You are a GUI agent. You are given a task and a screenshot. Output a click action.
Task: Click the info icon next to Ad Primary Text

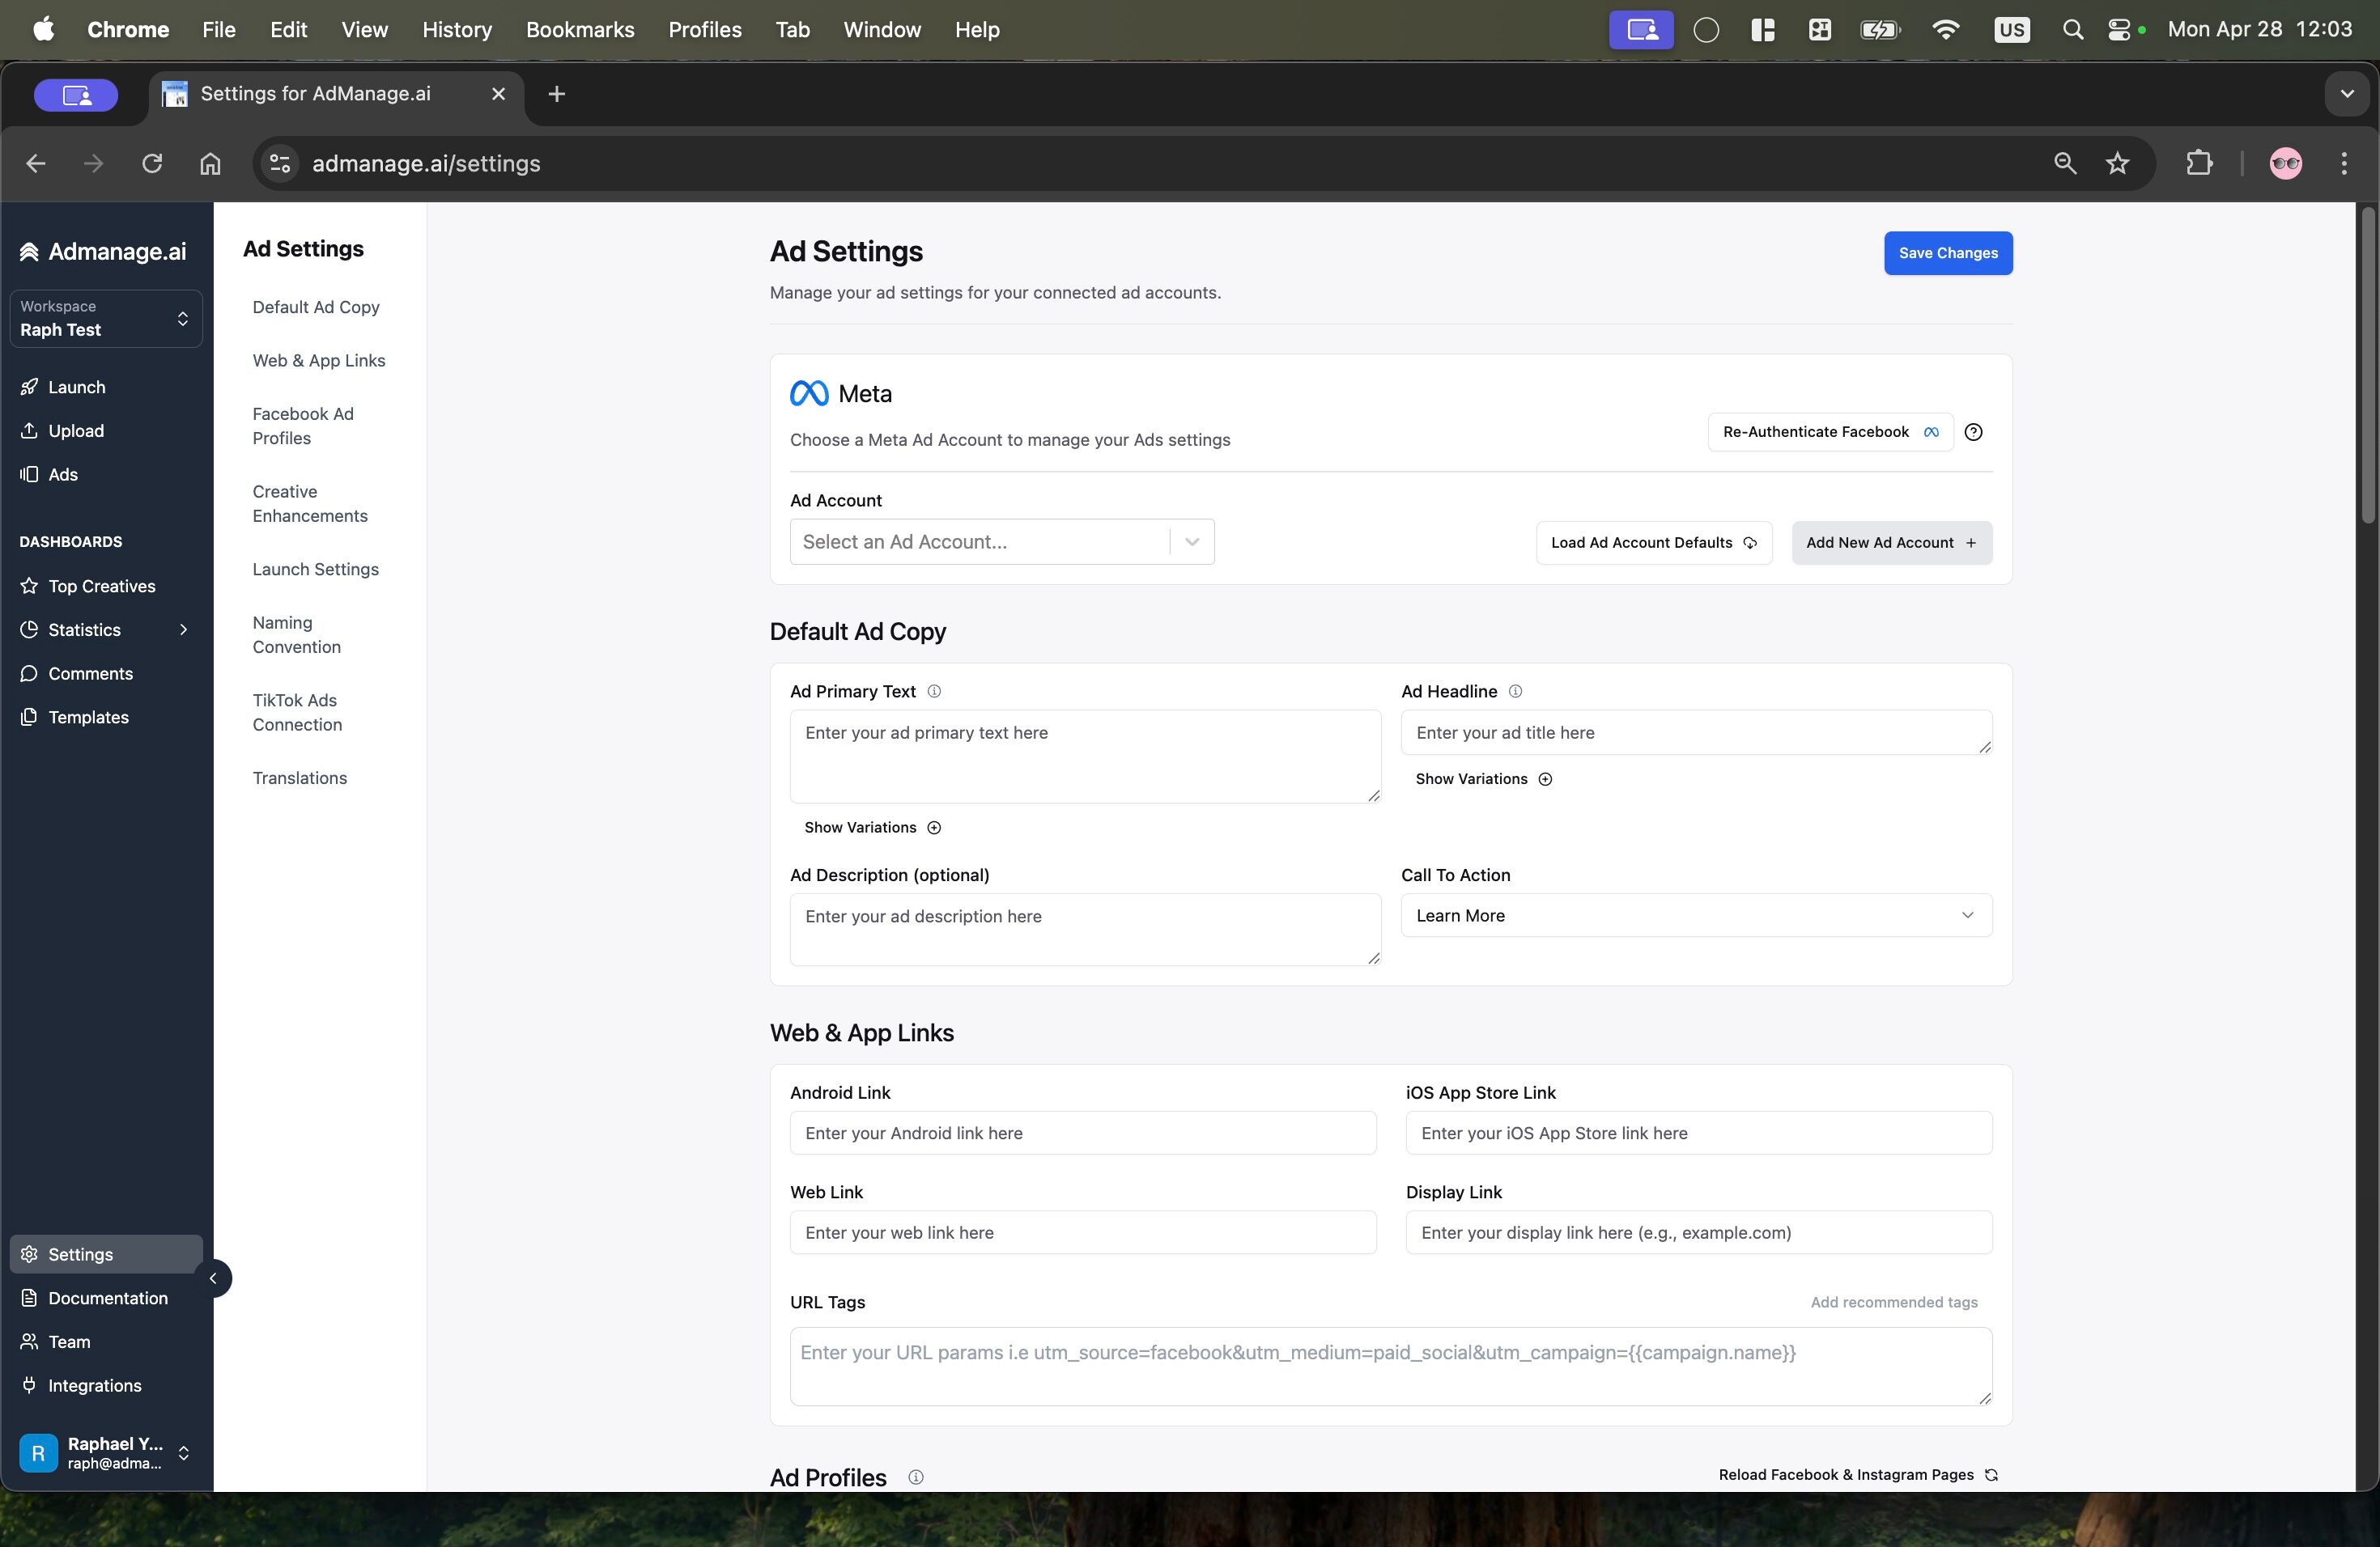(x=934, y=692)
